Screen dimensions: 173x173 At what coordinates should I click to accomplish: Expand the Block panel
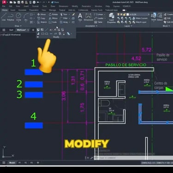[x=166, y=26]
